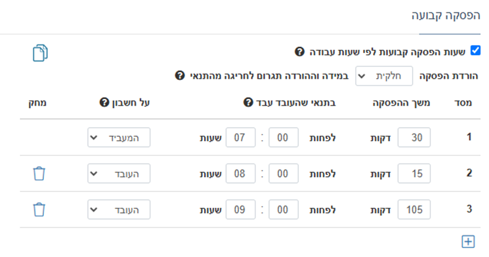Open help icon next to במידה וההורדה תגרום
The height and width of the screenshot is (257, 489).
(180, 75)
